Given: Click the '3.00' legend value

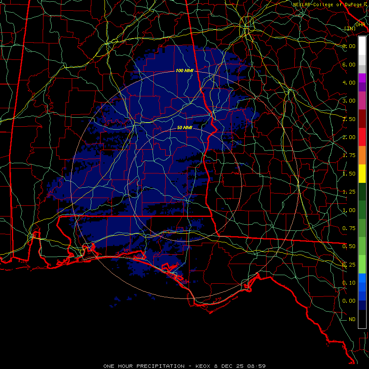Looking at the screenshot, I should [349, 101].
